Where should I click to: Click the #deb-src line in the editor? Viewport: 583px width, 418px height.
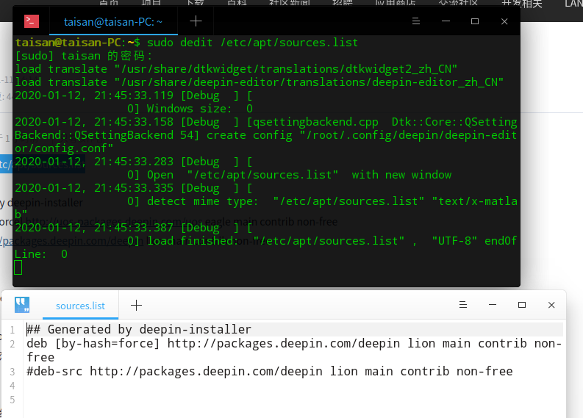pyautogui.click(x=270, y=371)
